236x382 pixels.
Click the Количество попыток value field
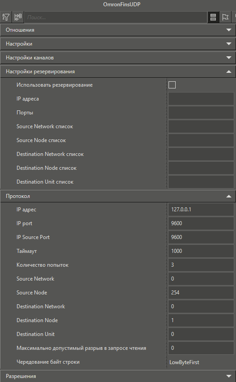201,265
